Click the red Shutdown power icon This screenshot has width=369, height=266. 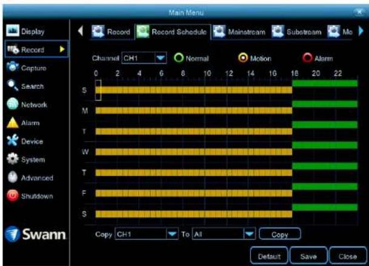[13, 195]
